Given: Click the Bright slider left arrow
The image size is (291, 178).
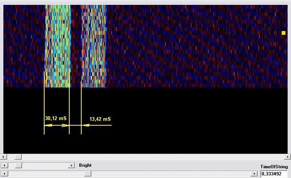Looking at the screenshot, I should (x=4, y=165).
